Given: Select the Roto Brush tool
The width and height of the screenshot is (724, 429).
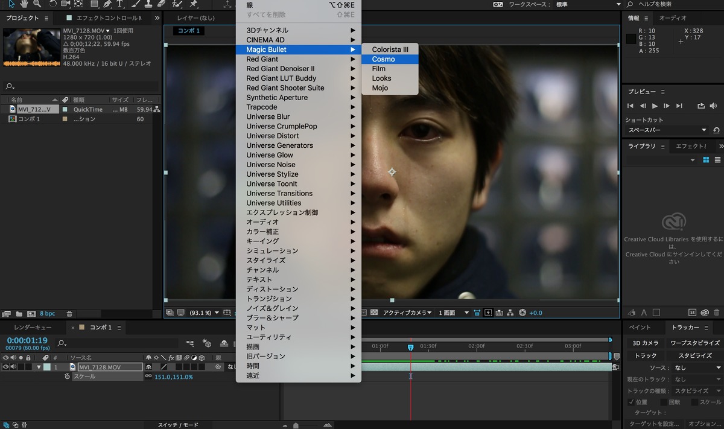Looking at the screenshot, I should click(177, 4).
